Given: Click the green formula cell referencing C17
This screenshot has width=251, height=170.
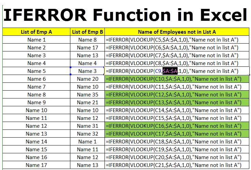Looking at the screenshot, I should (x=177, y=134).
